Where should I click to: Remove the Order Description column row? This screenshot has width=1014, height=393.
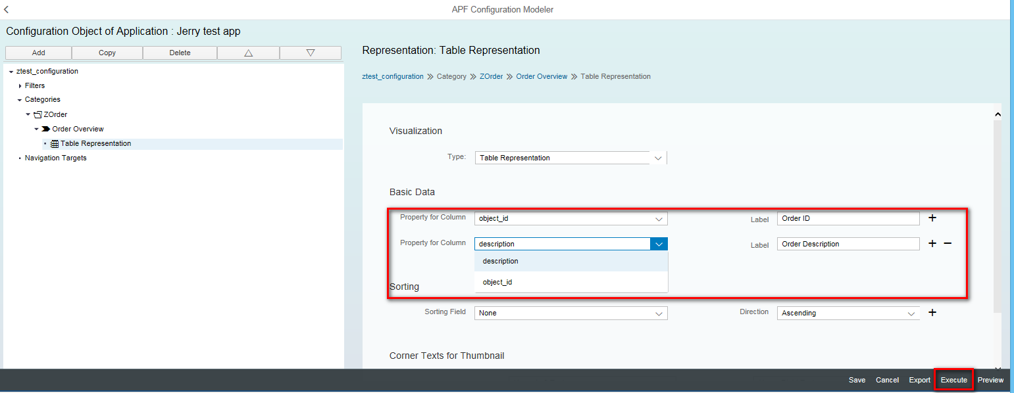(x=948, y=243)
